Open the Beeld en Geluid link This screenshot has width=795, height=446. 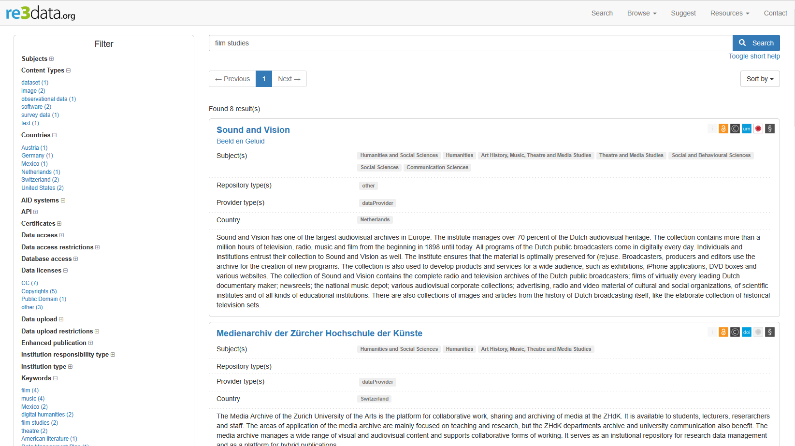[241, 141]
